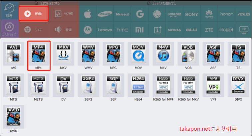Open the ウェブ web category
This screenshot has width=252, height=136.
tap(34, 30)
